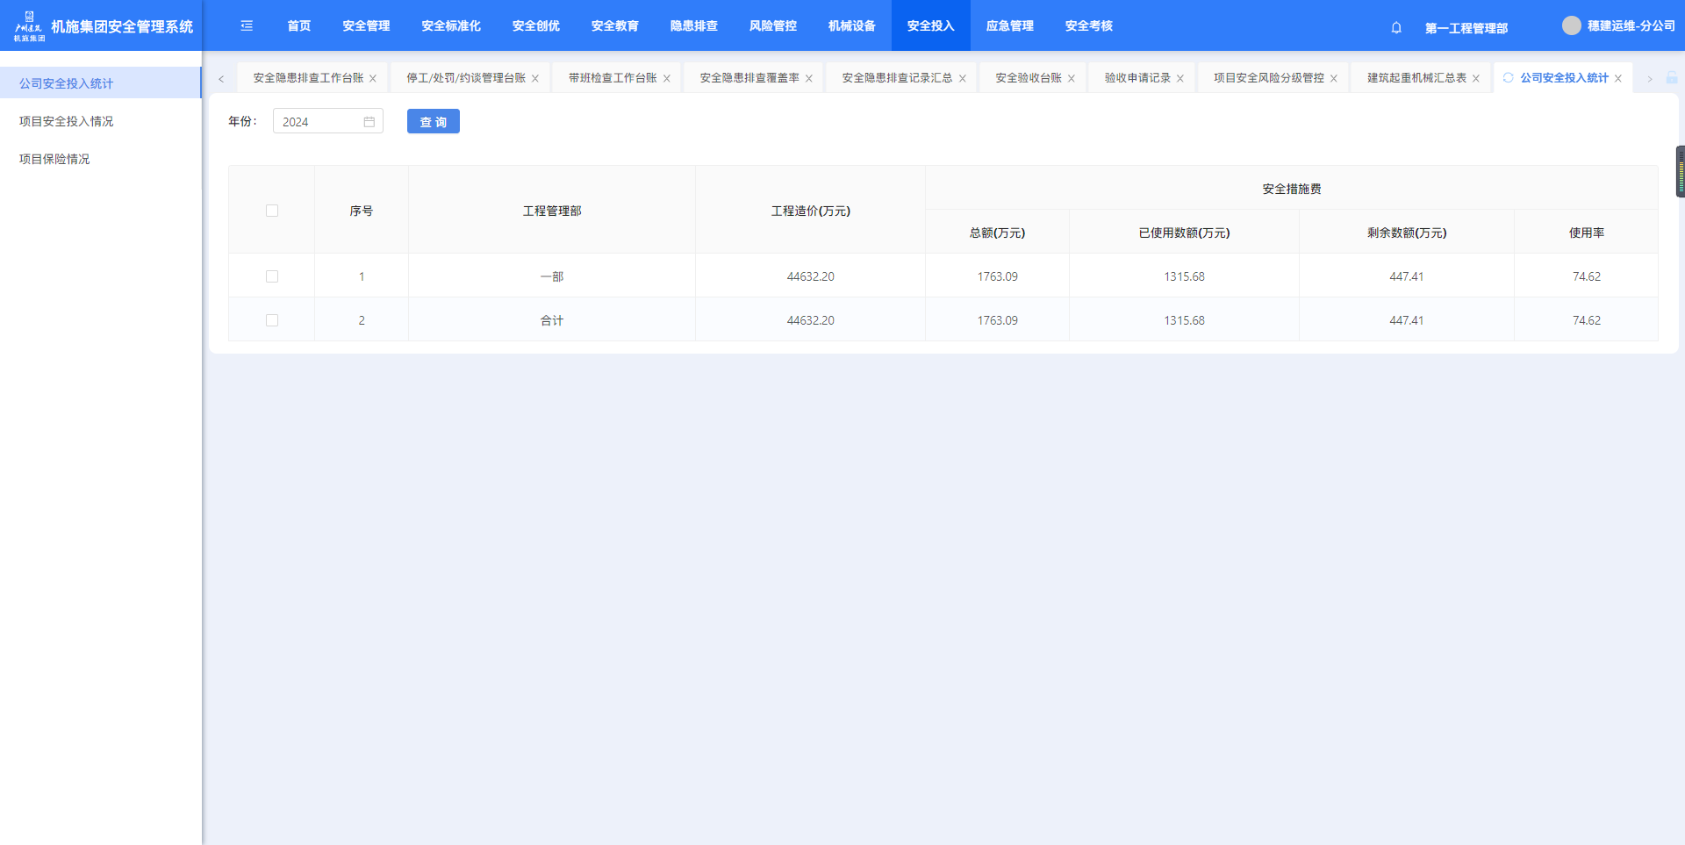This screenshot has height=845, width=1685.
Task: Open the 隐患排查 top menu
Action: 693,26
